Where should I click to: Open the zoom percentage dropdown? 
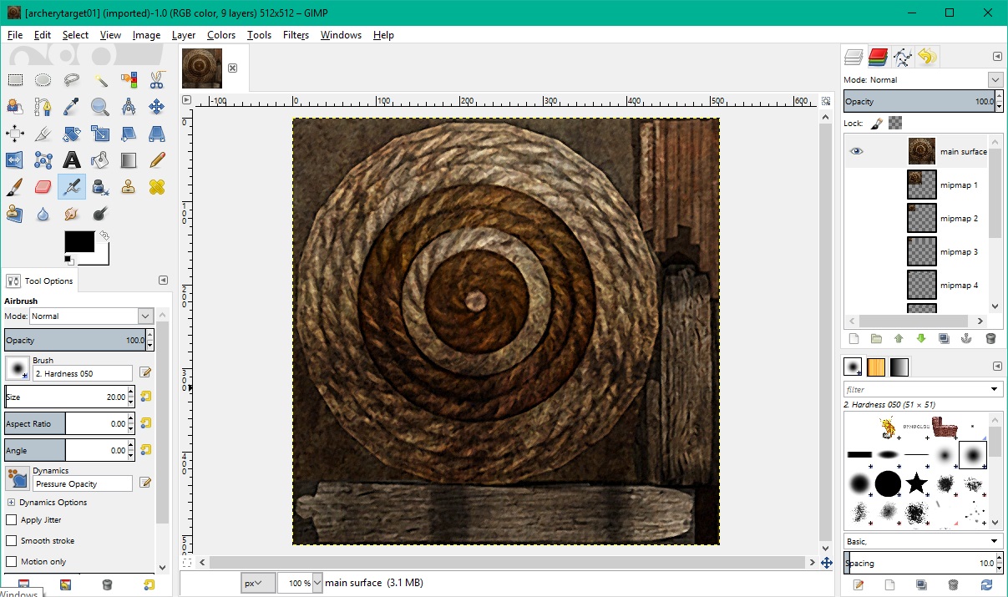point(317,583)
